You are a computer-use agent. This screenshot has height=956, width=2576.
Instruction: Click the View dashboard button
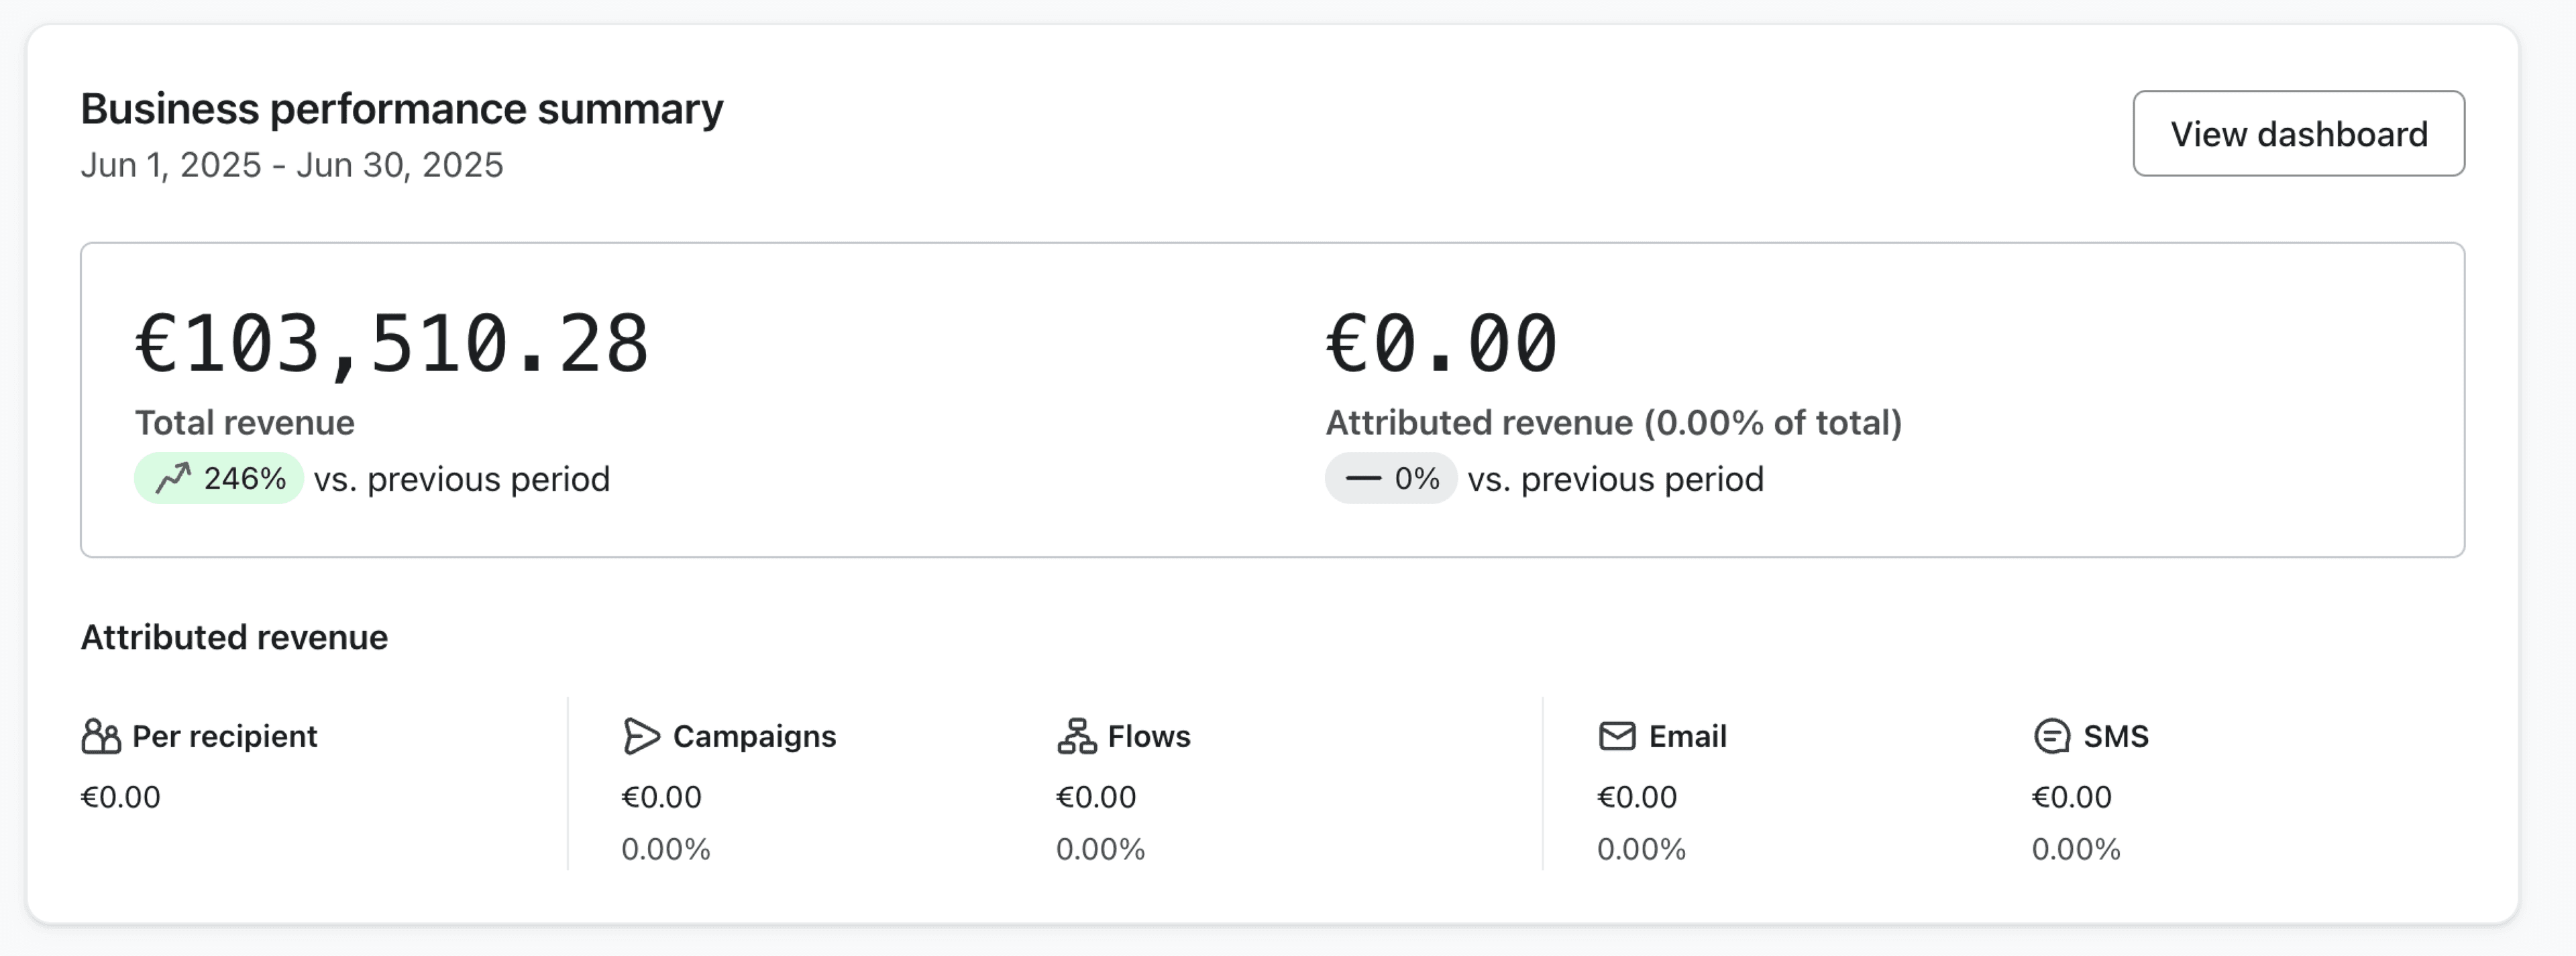click(x=2298, y=133)
